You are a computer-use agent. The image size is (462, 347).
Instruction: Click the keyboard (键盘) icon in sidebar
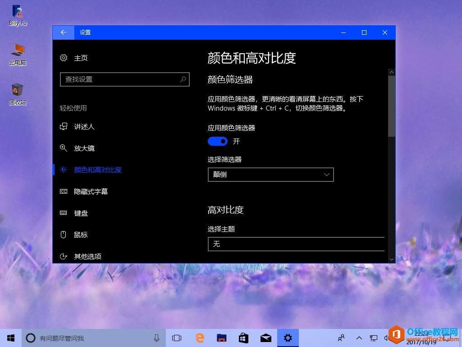coord(64,213)
